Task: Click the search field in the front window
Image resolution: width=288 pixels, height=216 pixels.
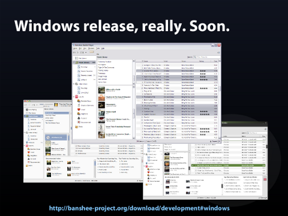Action: click(x=207, y=57)
